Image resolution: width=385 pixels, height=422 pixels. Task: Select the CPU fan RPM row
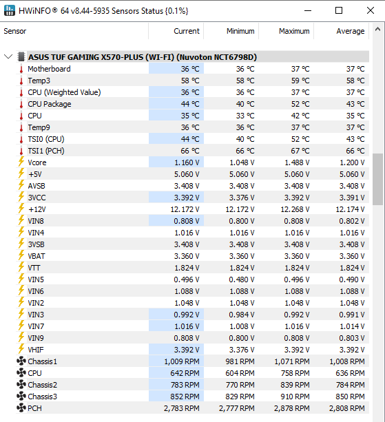(x=193, y=373)
